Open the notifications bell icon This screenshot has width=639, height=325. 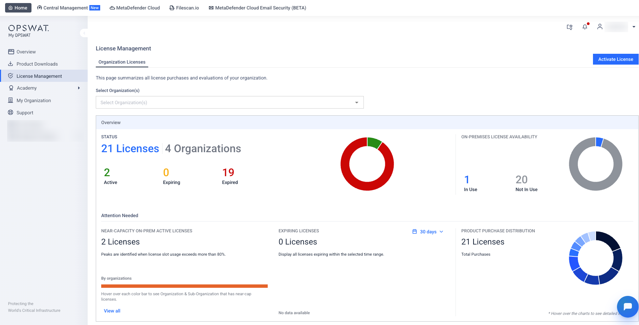point(585,27)
